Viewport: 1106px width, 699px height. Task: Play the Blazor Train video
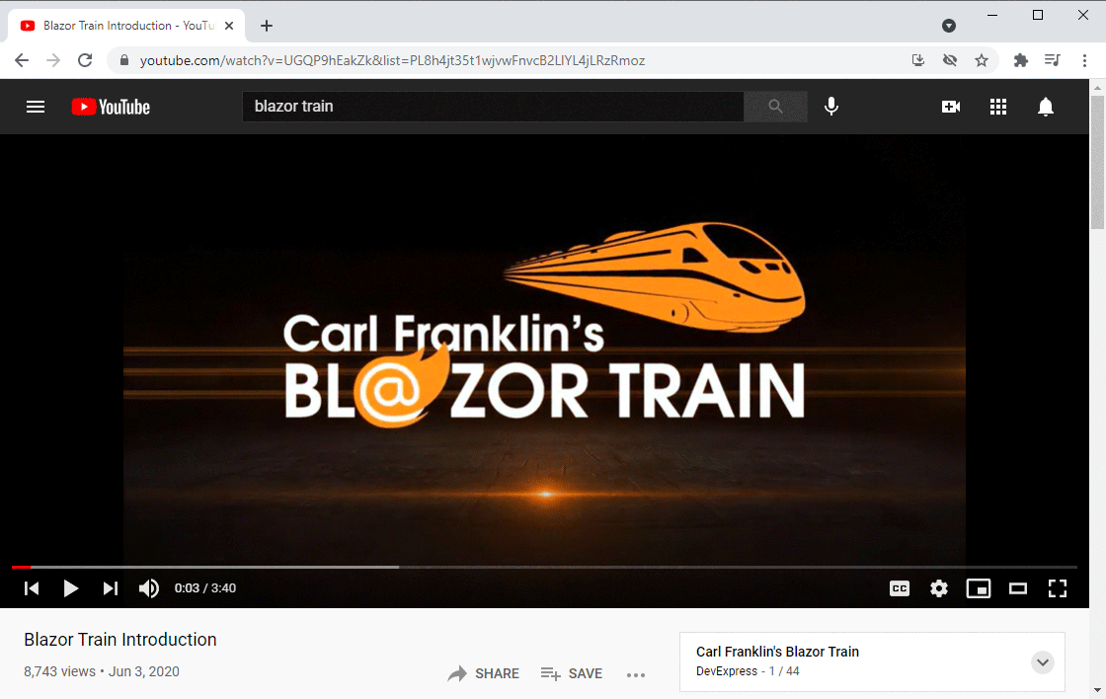(70, 588)
